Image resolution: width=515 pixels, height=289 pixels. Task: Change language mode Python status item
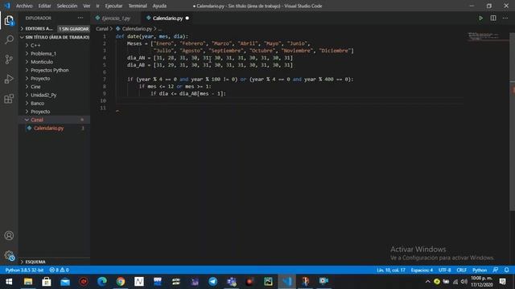pyautogui.click(x=480, y=270)
